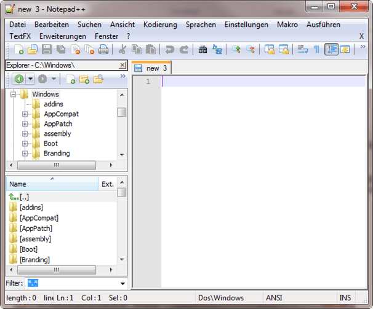The height and width of the screenshot is (309, 373).
Task: Expand the AppCompat folder node
Action: pyautogui.click(x=25, y=114)
